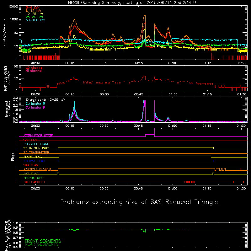Click the A47 FLAG label
Image resolution: width=251 pixels, height=251 pixels.
pyautogui.click(x=31, y=174)
